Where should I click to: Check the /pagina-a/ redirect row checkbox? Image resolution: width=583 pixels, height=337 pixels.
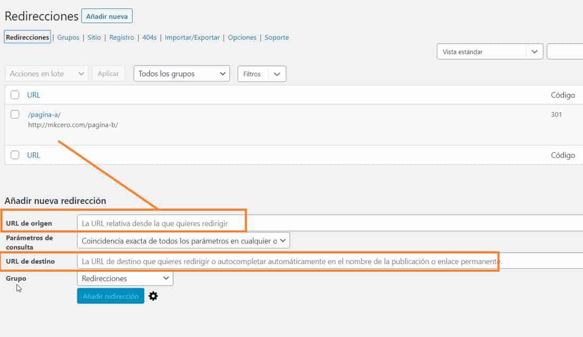click(x=15, y=114)
